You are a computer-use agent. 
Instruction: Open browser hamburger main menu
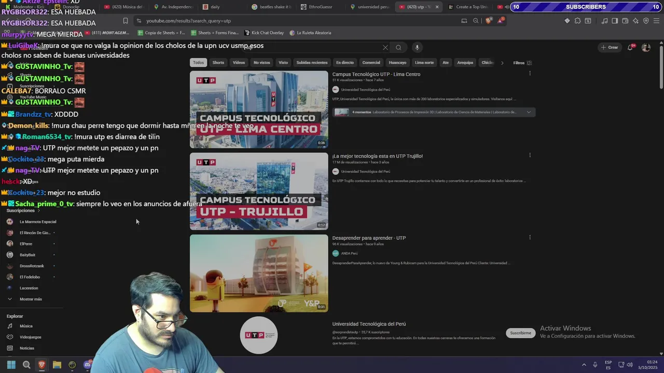[x=657, y=21]
